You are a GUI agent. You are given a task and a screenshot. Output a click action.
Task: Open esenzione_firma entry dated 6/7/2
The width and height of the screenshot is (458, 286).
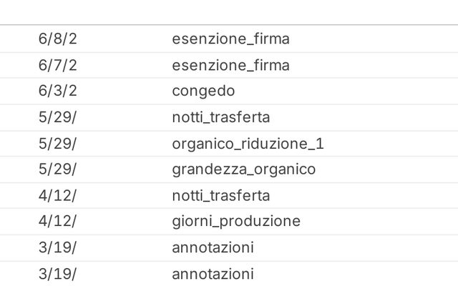230,65
